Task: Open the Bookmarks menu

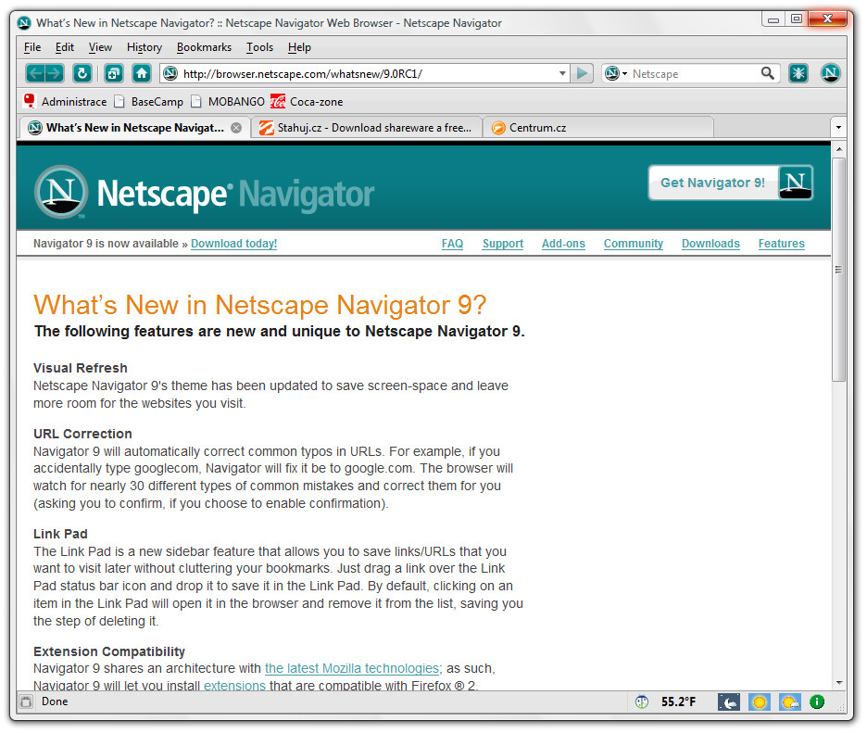Action: (204, 47)
